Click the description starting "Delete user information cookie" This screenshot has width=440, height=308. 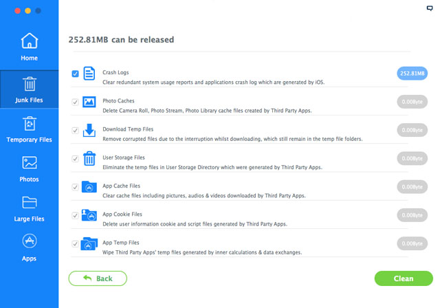pyautogui.click(x=195, y=224)
